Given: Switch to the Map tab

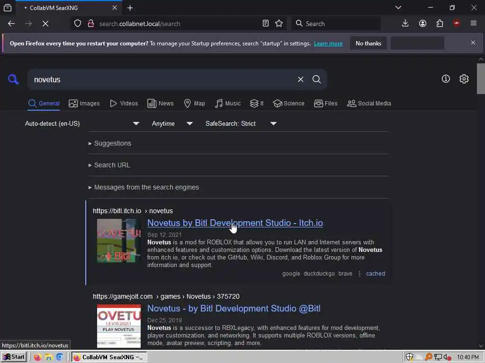Looking at the screenshot, I should tap(194, 104).
